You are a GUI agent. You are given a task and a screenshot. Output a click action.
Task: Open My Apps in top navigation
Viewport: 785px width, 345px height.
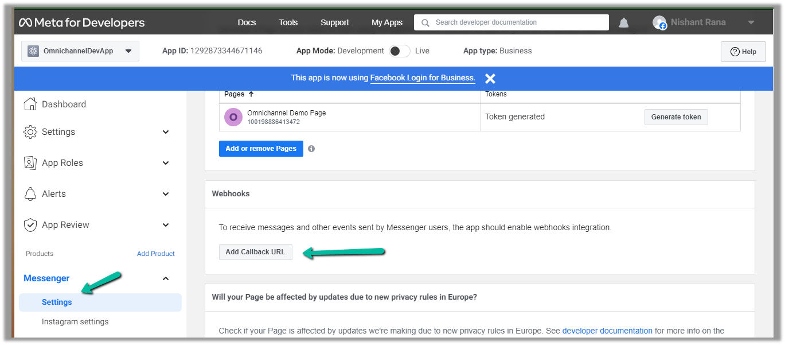tap(386, 23)
